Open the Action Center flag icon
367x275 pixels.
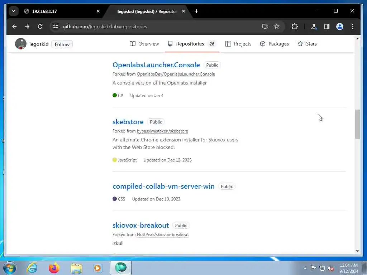pyautogui.click(x=313, y=268)
